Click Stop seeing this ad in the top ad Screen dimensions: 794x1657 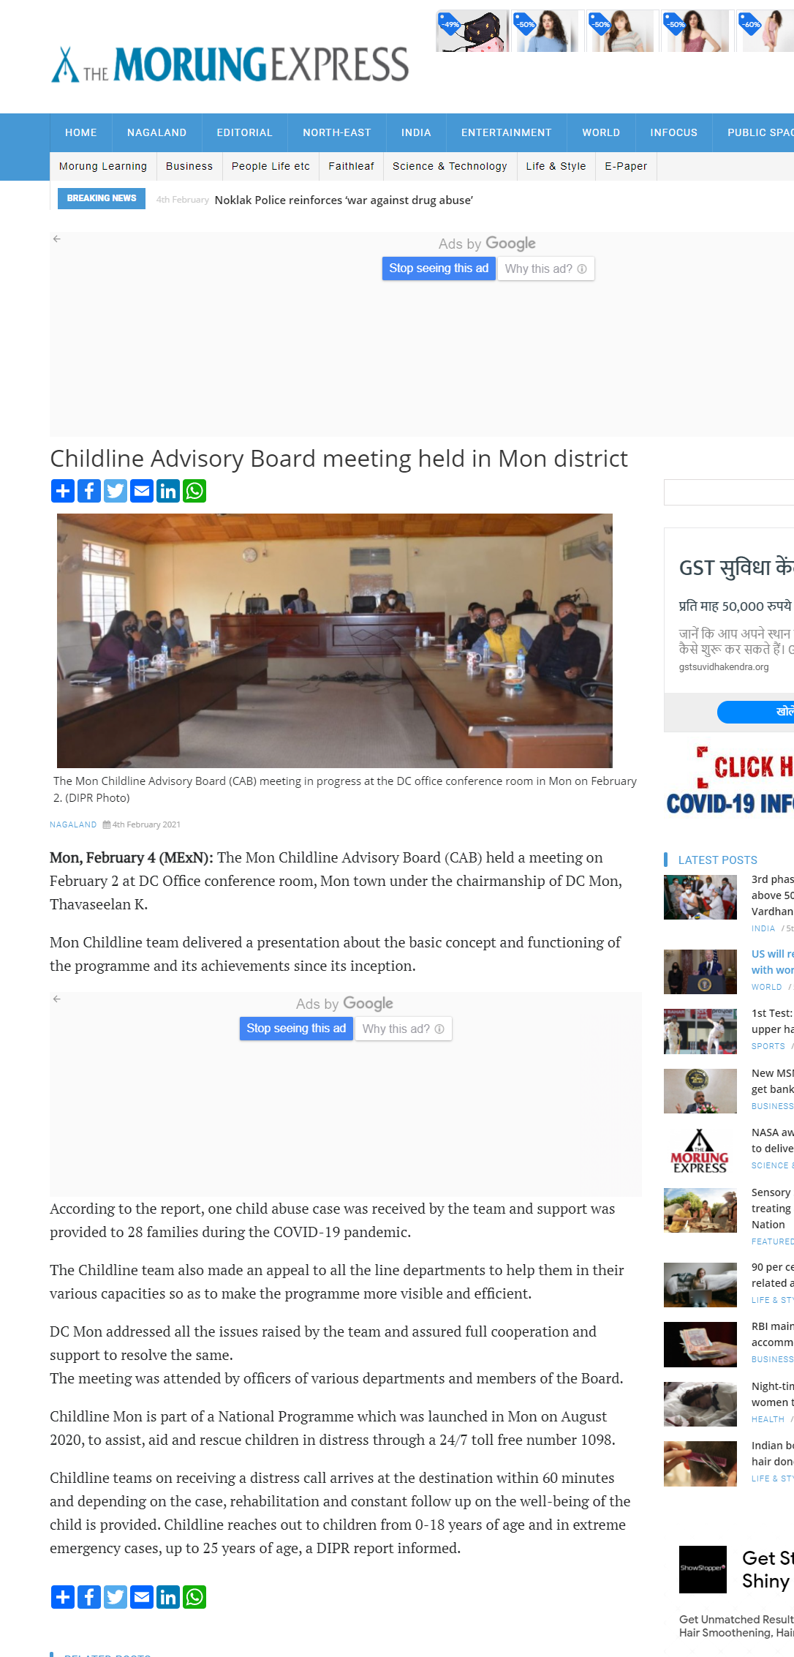439,268
